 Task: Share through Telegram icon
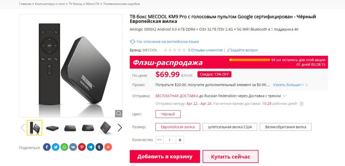click(x=90, y=147)
